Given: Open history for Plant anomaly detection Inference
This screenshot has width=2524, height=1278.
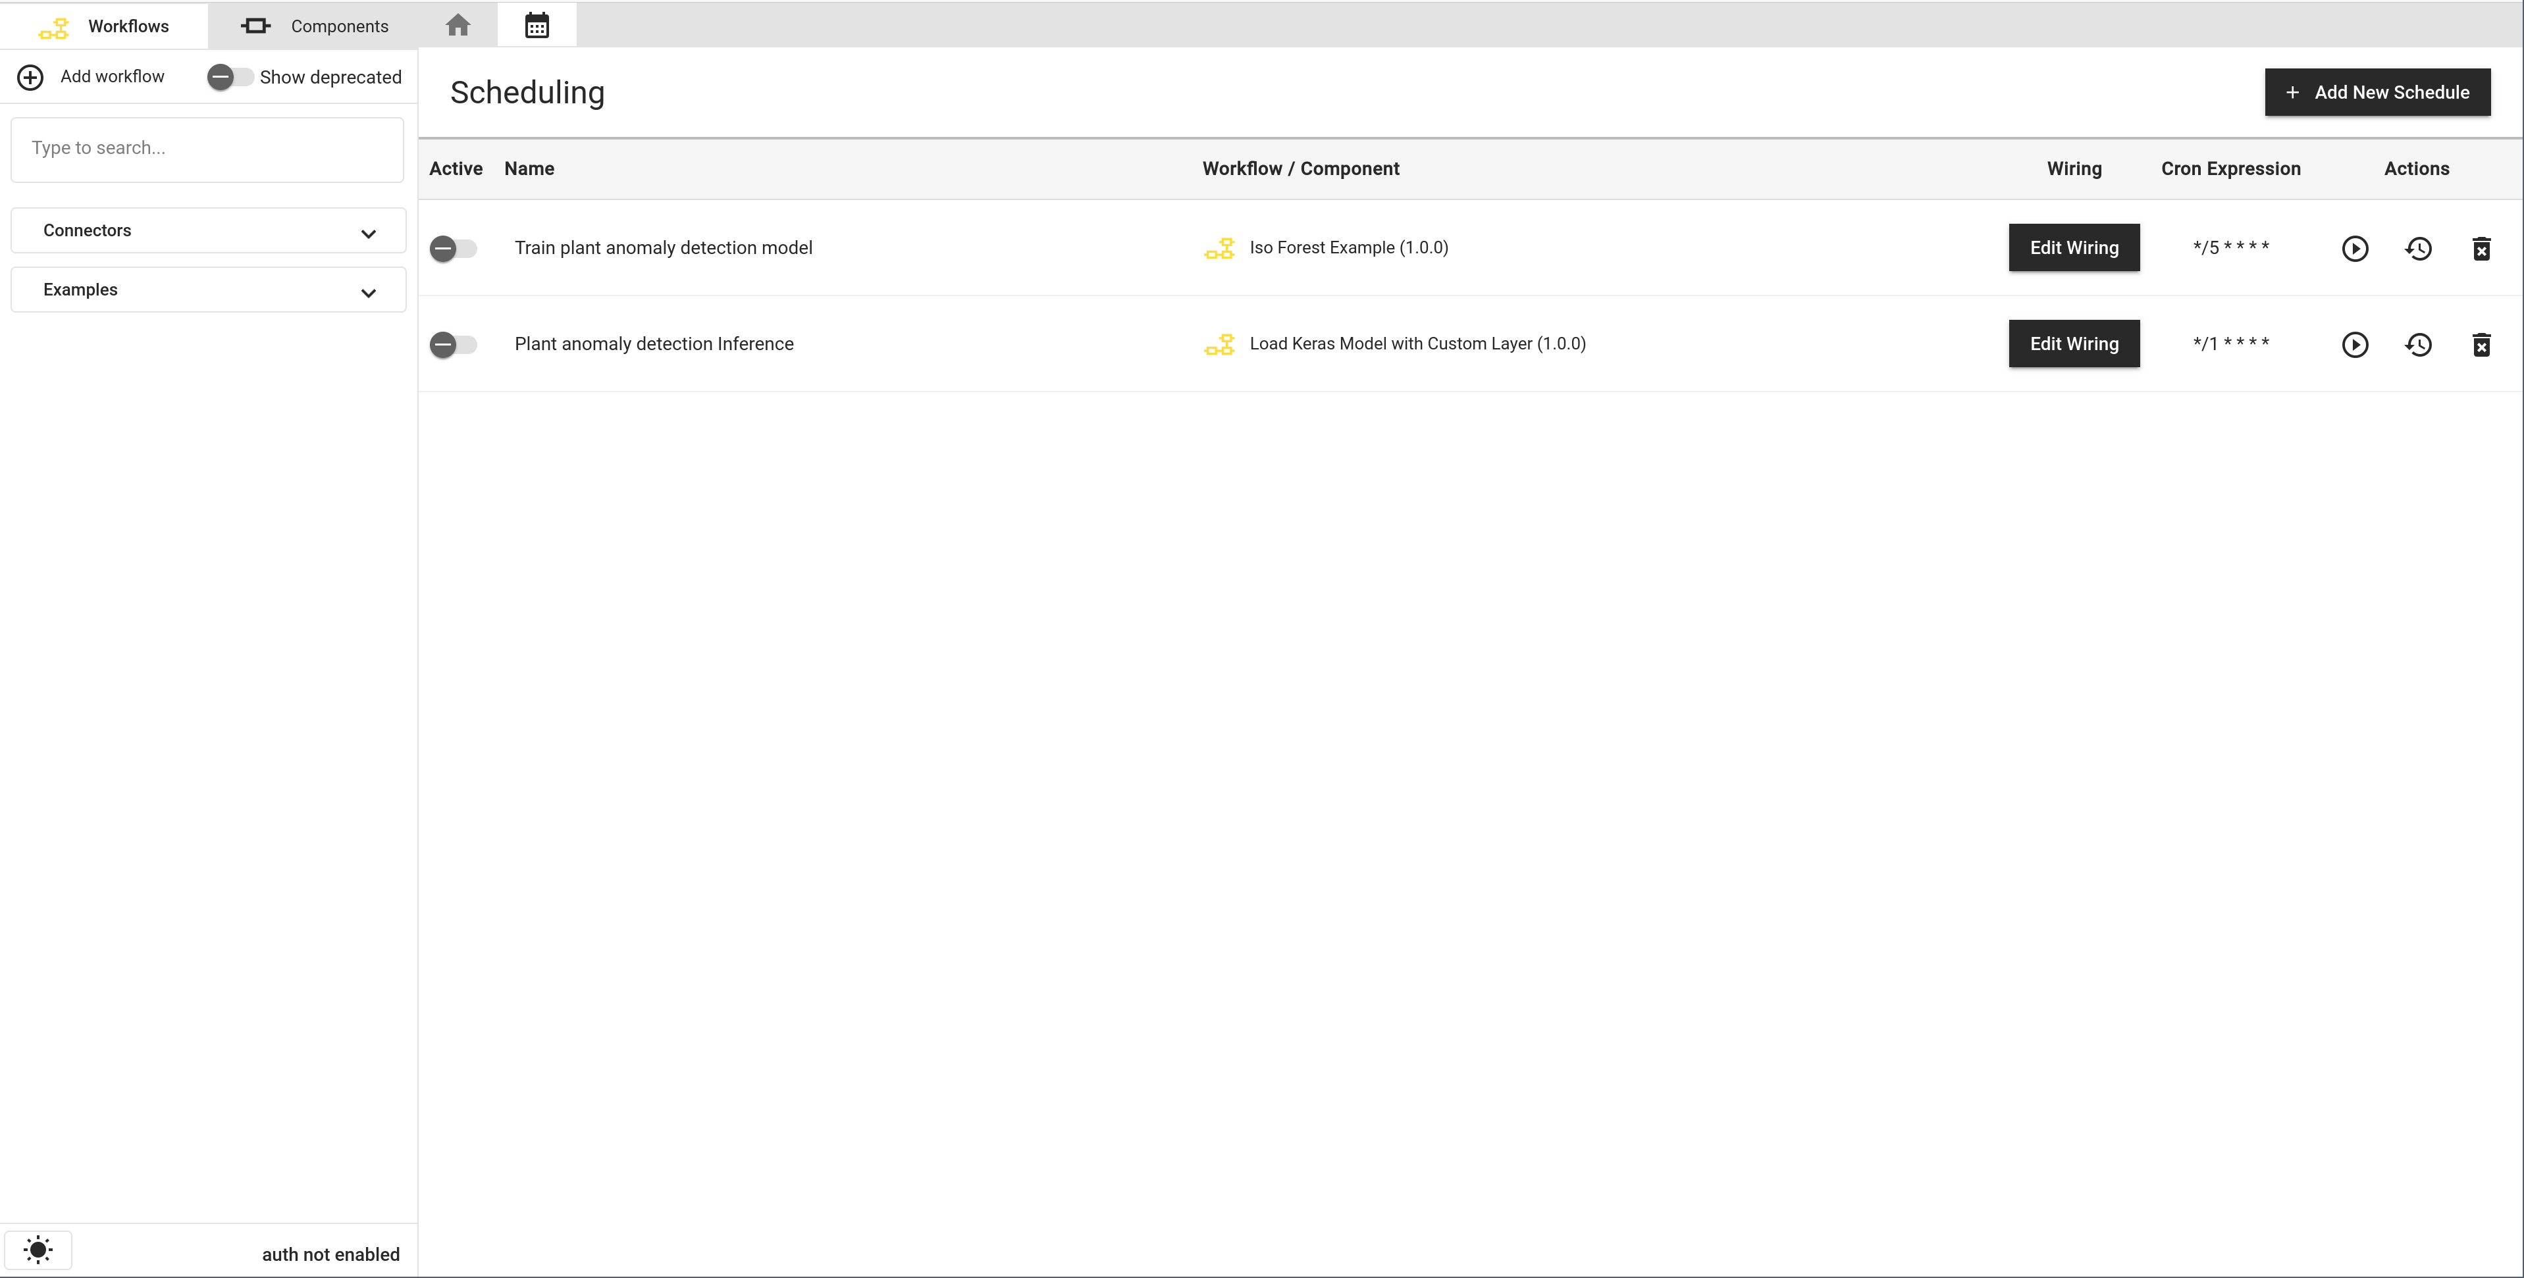Looking at the screenshot, I should pos(2418,345).
